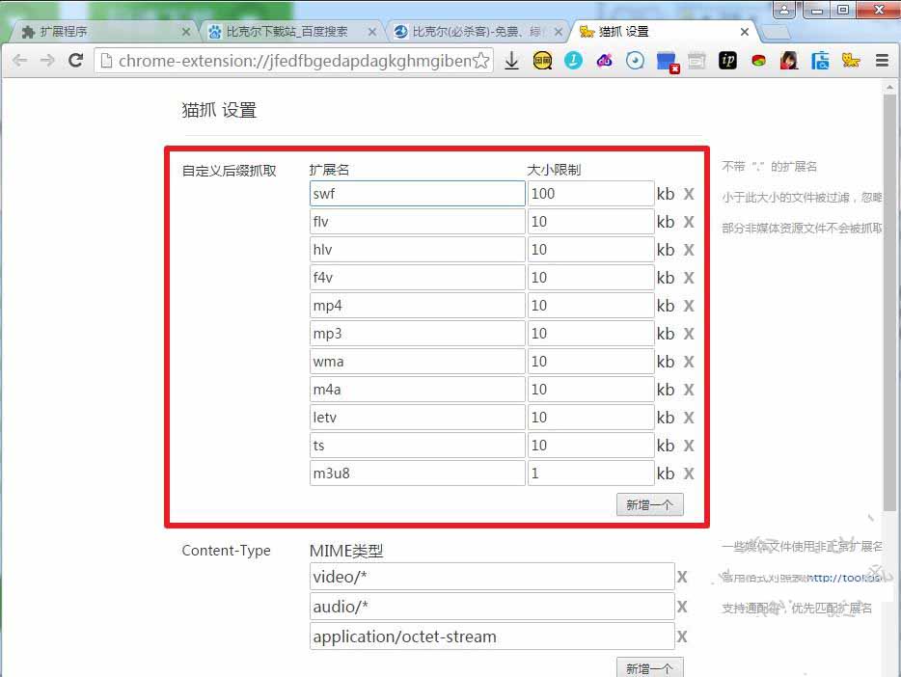Delete the m4a row with its X
Image resolution: width=901 pixels, height=677 pixels.
pyautogui.click(x=689, y=390)
